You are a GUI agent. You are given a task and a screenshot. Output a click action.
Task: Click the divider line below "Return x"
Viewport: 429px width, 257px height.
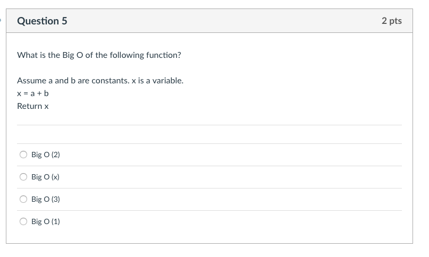[x=209, y=125]
